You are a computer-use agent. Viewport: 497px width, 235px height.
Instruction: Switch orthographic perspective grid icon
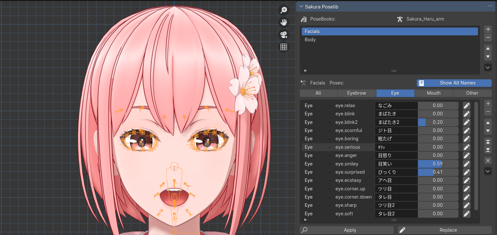point(284,47)
